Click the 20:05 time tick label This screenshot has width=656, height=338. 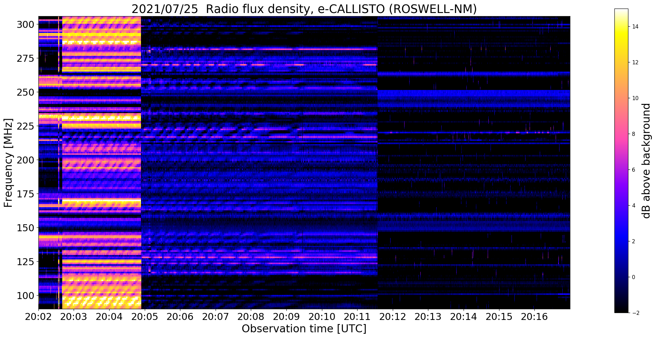pos(145,316)
